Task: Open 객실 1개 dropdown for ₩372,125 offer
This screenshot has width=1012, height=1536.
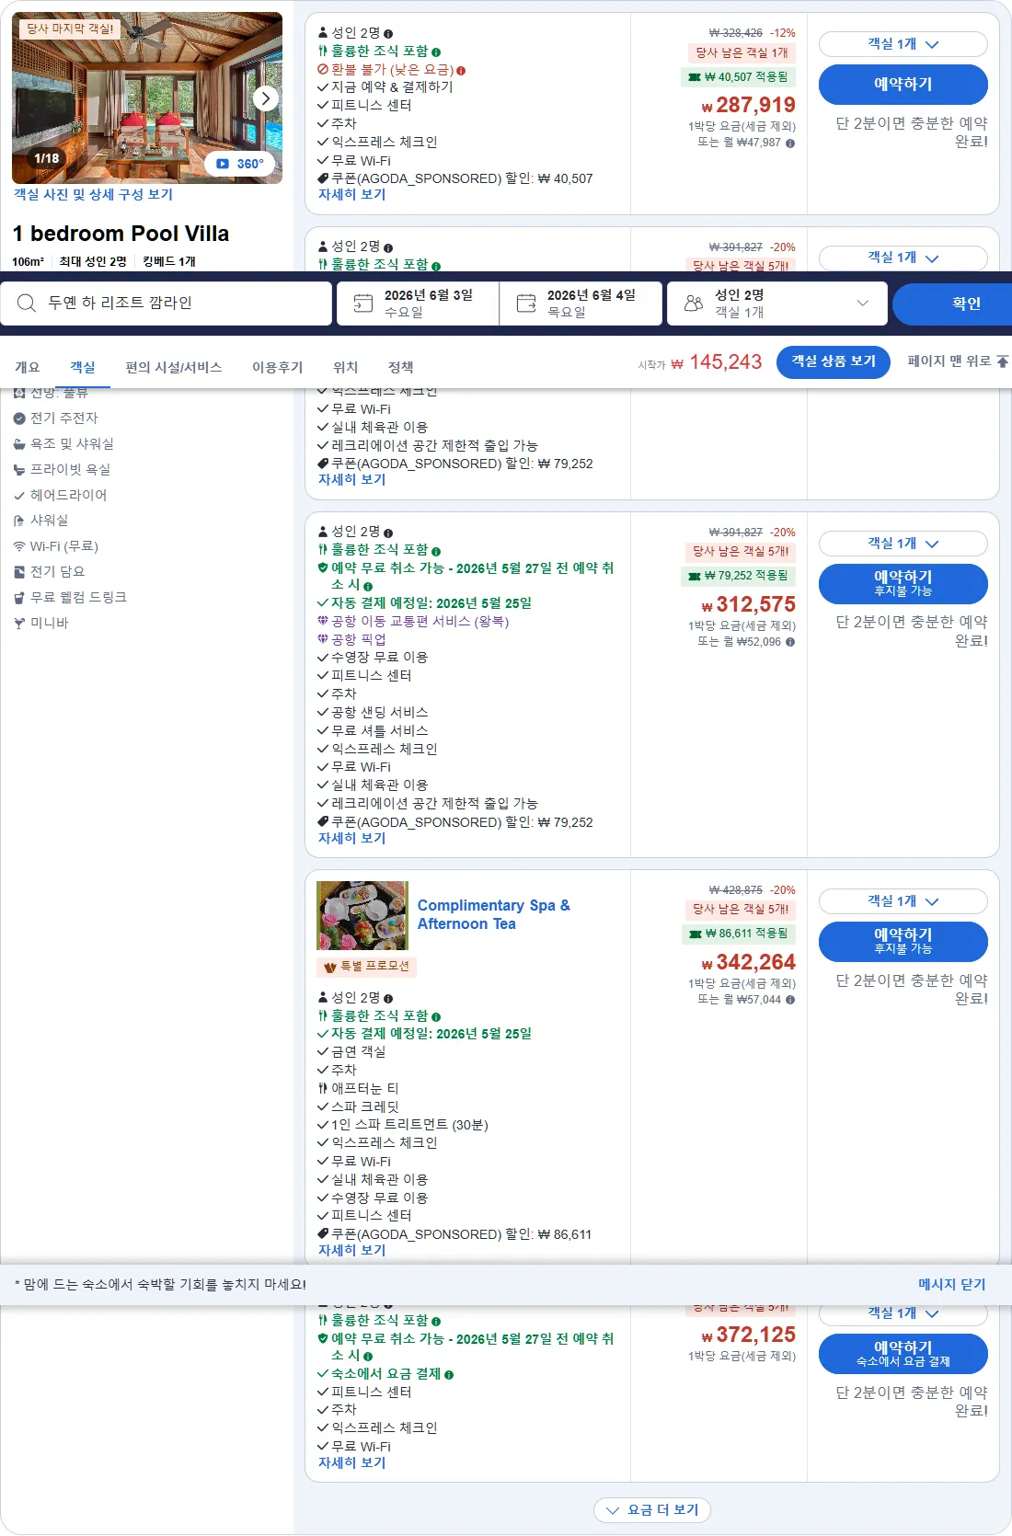Action: coord(903,1313)
